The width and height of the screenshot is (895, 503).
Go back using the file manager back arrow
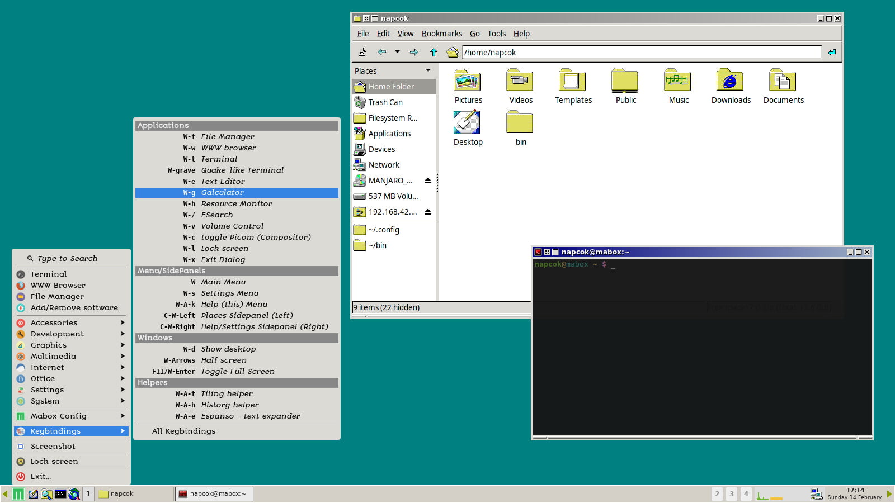(381, 52)
